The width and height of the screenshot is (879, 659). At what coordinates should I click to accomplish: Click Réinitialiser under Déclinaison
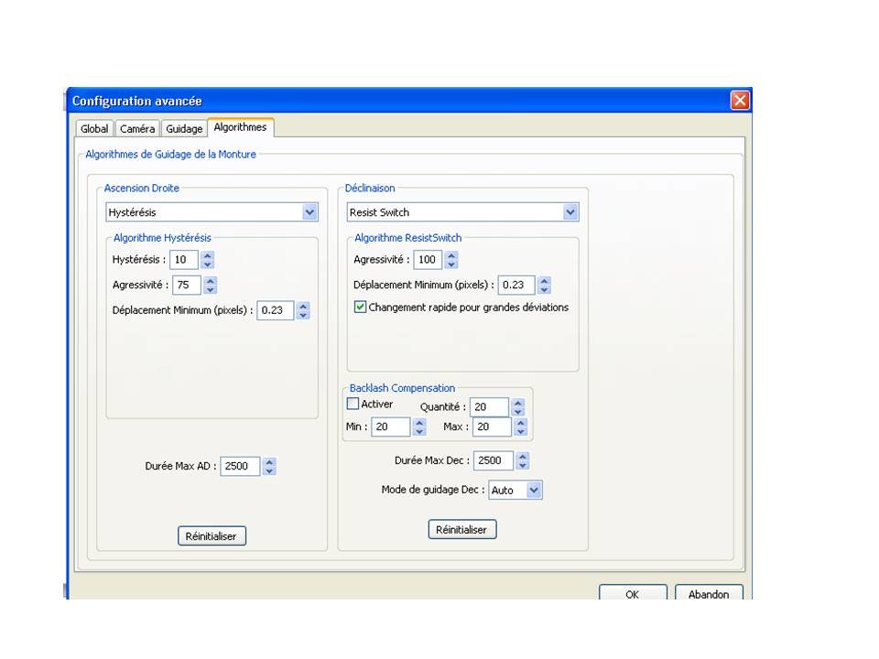(x=461, y=530)
